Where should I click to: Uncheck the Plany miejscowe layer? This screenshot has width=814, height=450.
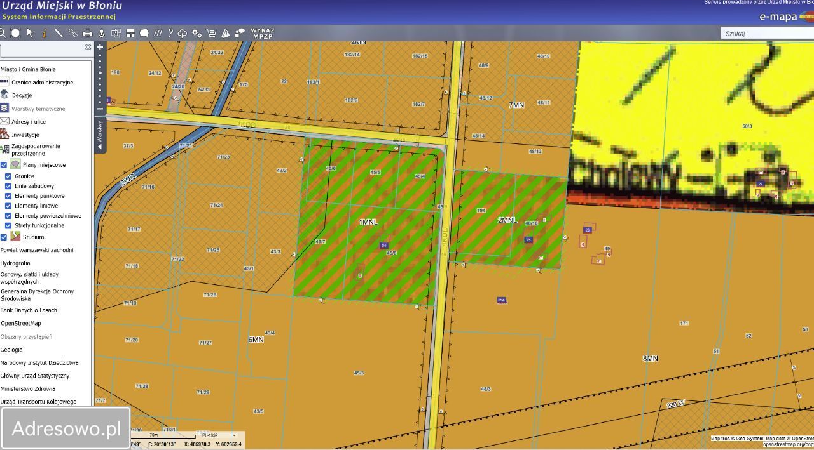tap(4, 165)
